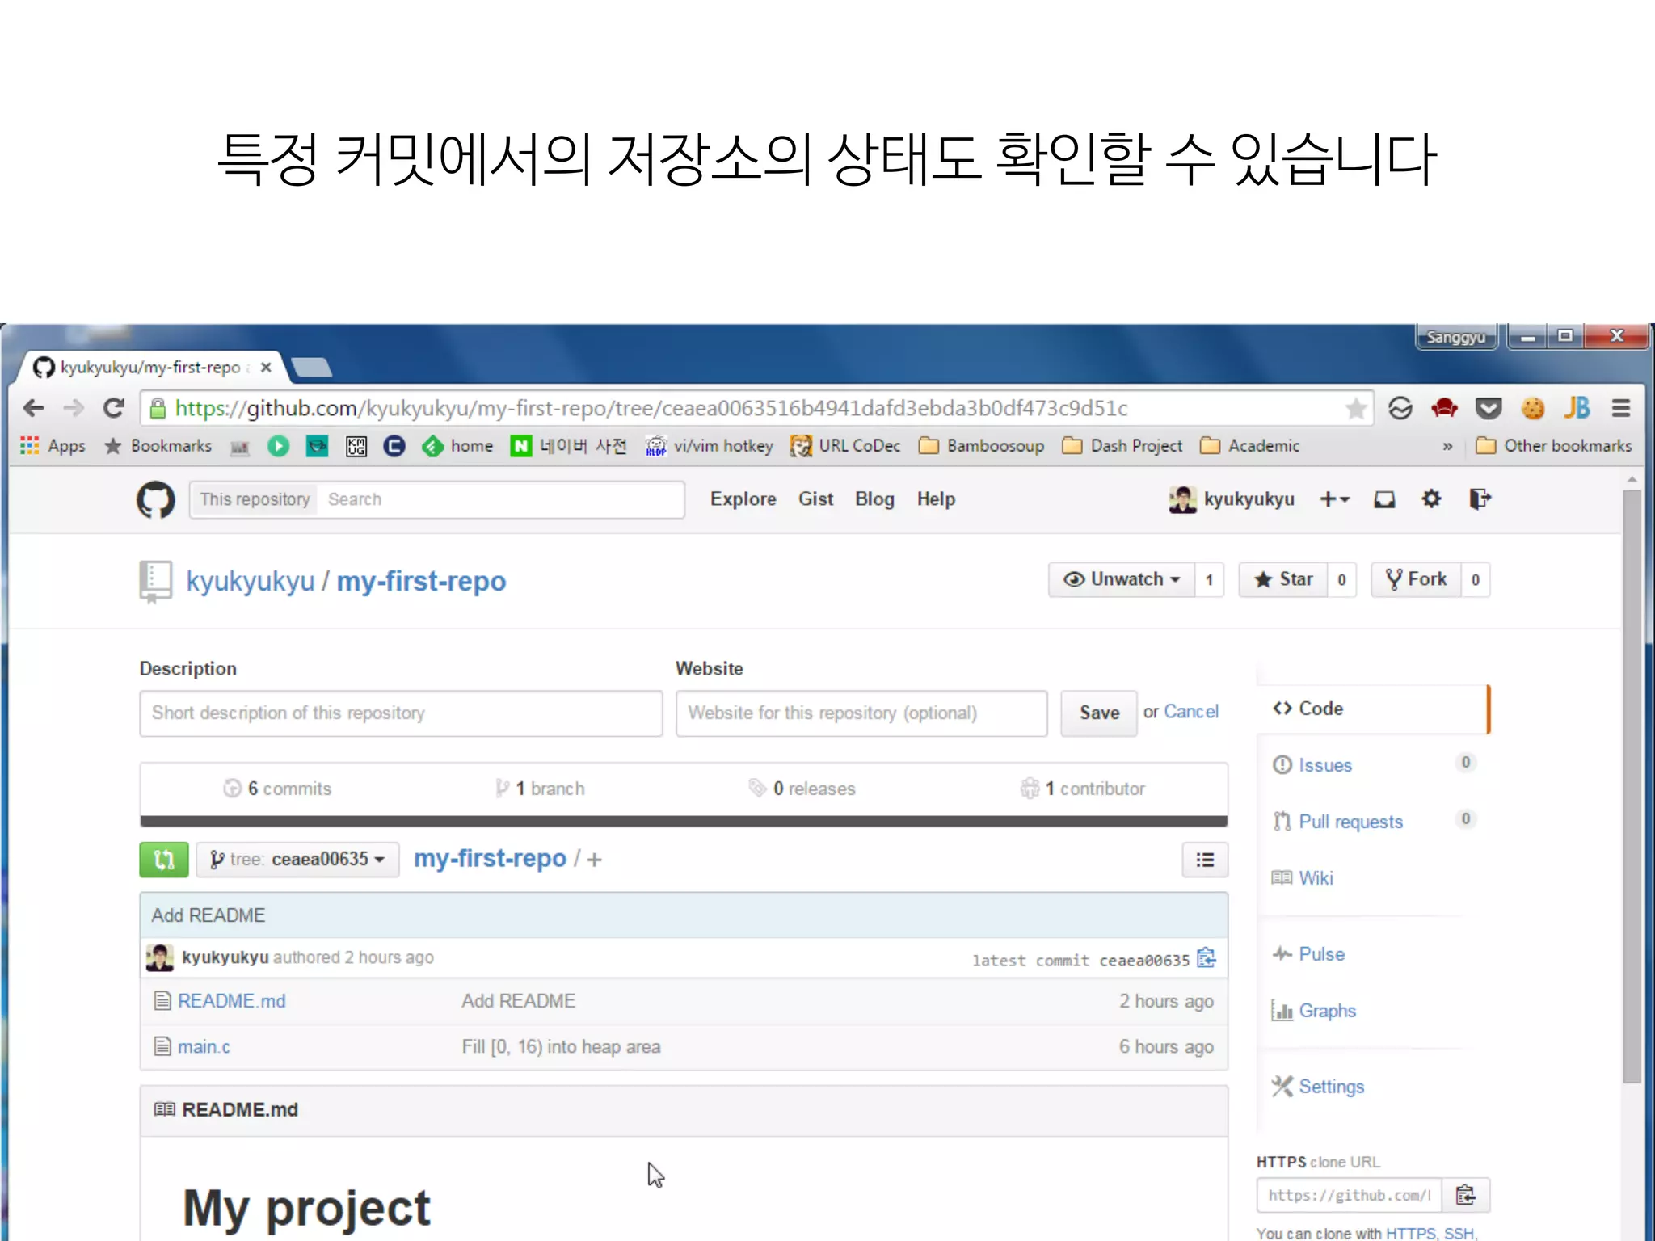This screenshot has height=1241, width=1655.
Task: Open Bamboosoup bookmarks folder
Action: coord(982,446)
